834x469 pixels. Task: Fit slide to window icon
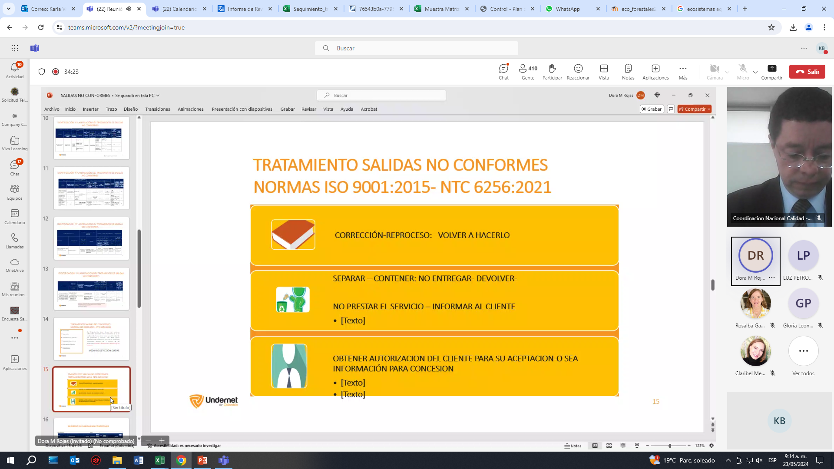712,446
